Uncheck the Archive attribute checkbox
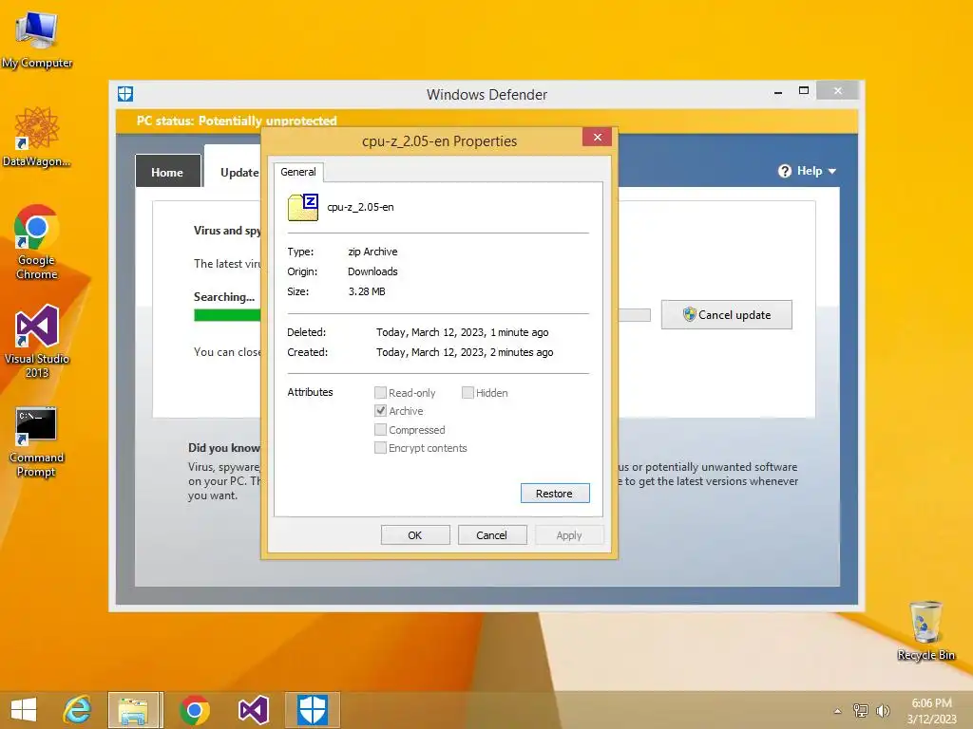 pos(380,410)
